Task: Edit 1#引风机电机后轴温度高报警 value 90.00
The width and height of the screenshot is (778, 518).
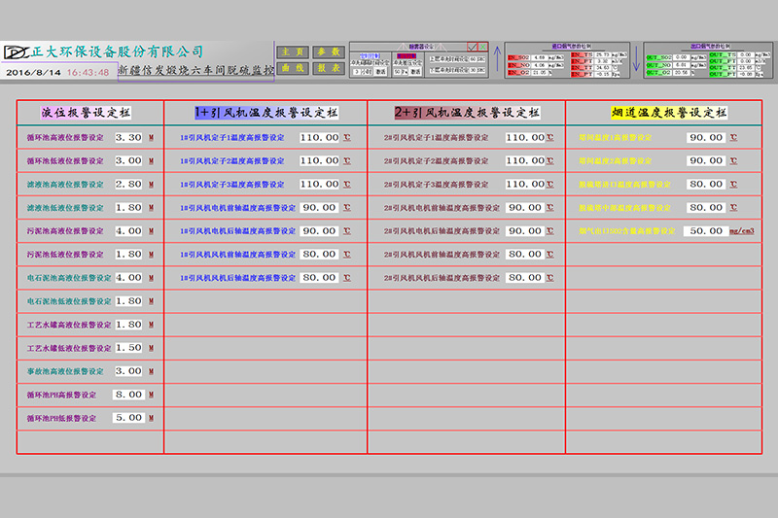Action: 320,230
